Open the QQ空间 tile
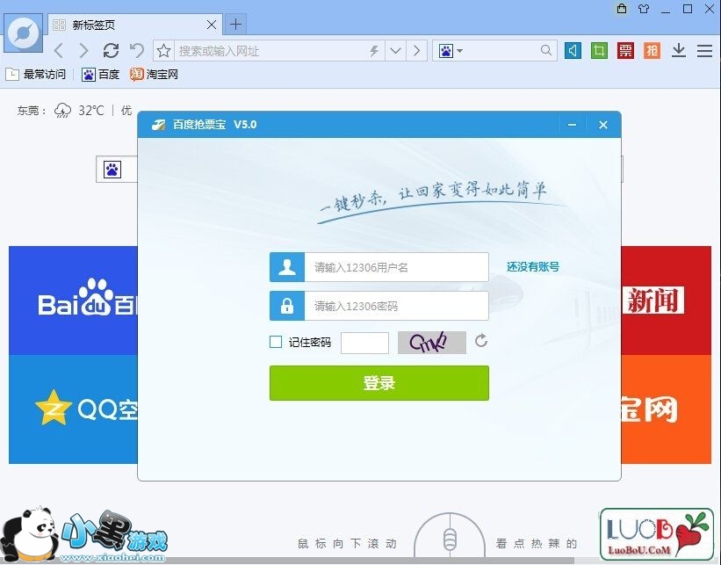The height and width of the screenshot is (565, 721). 74,409
